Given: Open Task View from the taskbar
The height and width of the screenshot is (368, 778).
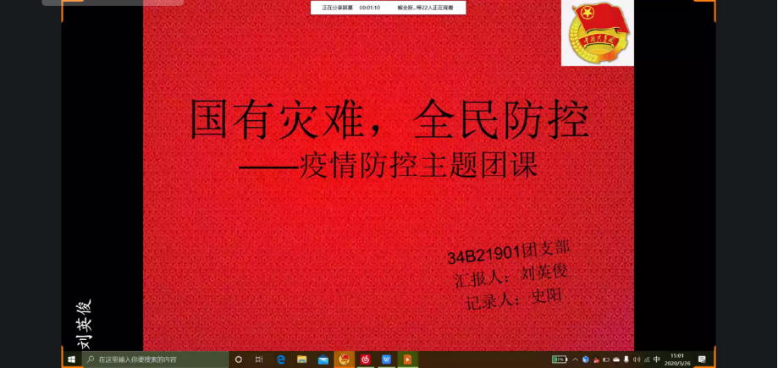Looking at the screenshot, I should 259,360.
